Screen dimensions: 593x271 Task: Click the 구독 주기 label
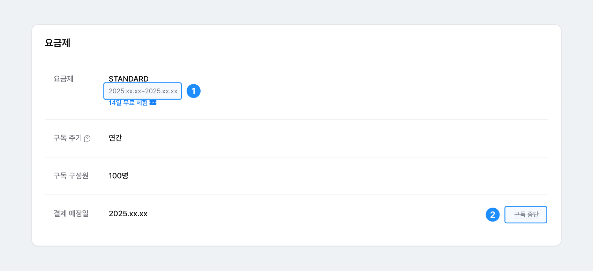(68, 138)
